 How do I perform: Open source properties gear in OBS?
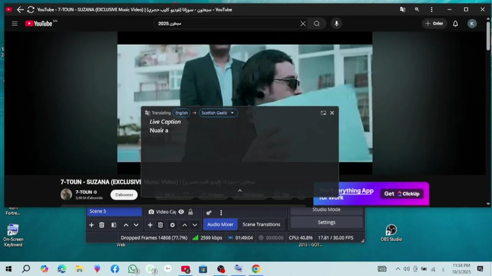[x=172, y=225]
